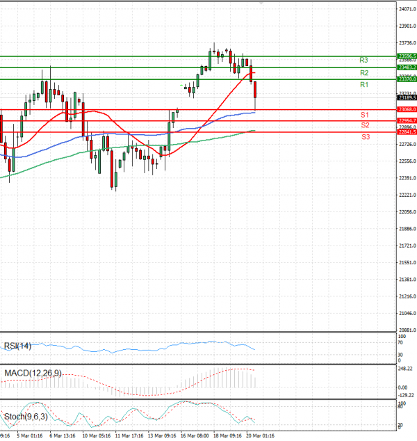Click the 16 Mar 08:00 time label
Viewport: 417px width, 441px height.
[x=195, y=435]
